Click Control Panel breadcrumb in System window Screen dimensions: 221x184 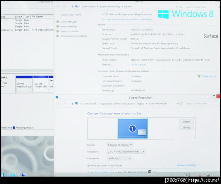[88, 7]
